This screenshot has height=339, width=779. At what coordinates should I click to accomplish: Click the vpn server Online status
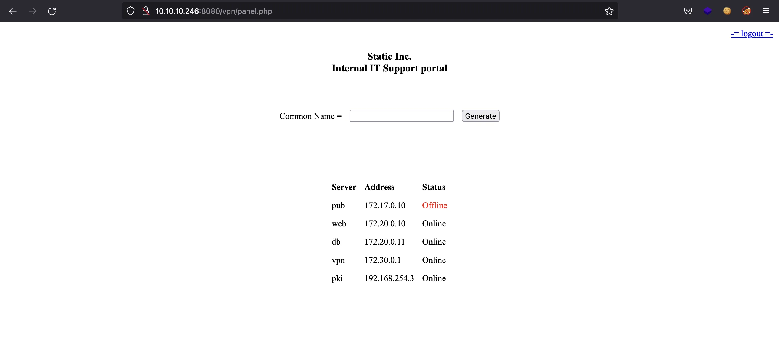pyautogui.click(x=434, y=260)
